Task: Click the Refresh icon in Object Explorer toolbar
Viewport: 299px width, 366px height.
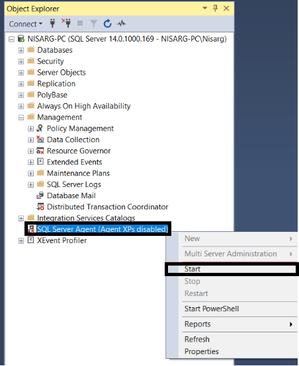Action: pyautogui.click(x=108, y=24)
